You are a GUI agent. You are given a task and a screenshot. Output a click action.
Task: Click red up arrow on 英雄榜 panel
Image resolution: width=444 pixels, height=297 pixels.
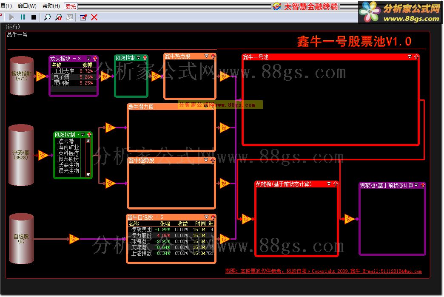click(336, 184)
